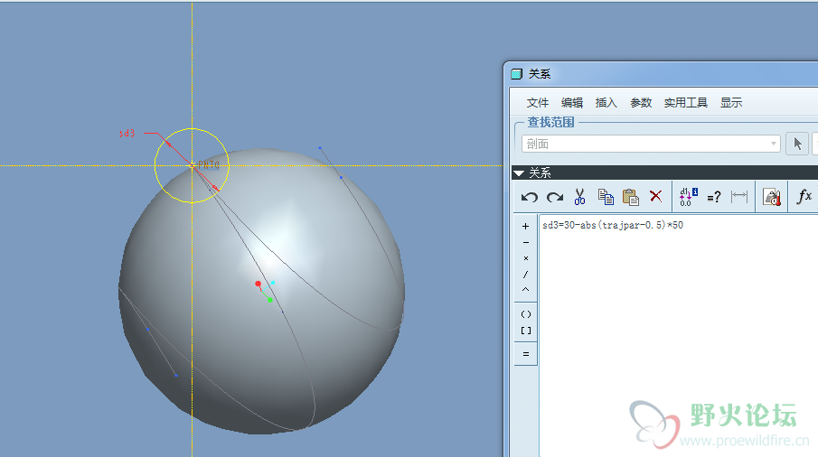Insert minus operator from side palette

pos(525,242)
